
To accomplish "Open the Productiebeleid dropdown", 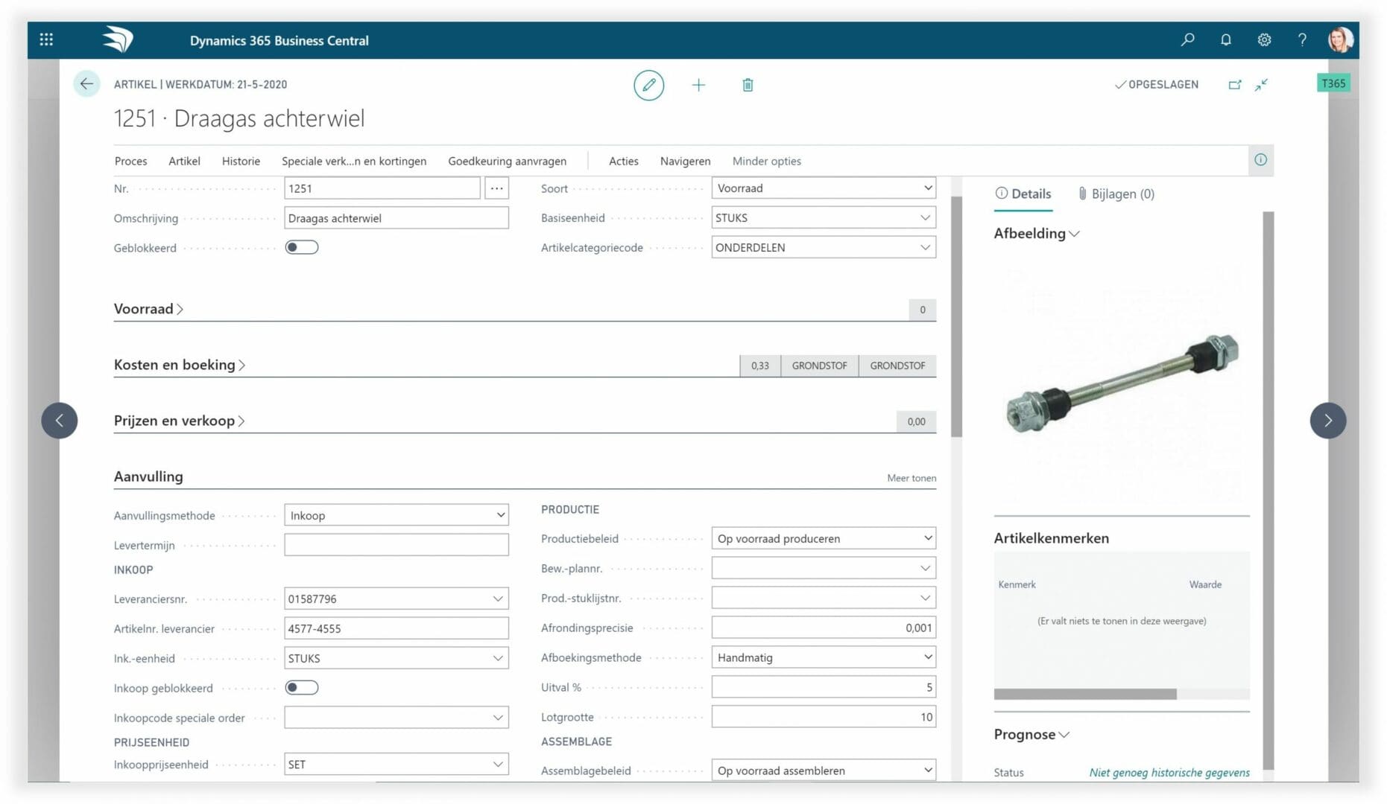I will 824,538.
